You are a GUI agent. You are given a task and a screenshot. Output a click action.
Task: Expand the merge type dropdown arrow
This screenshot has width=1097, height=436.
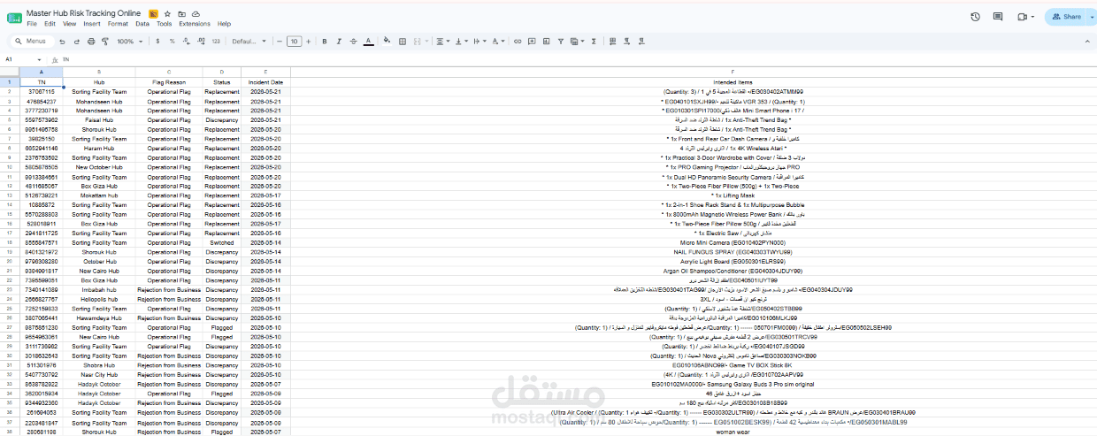point(426,42)
